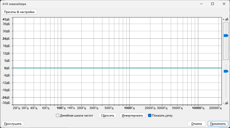Click the 10000Гц frequency label
230x128 pixels.
point(198,108)
